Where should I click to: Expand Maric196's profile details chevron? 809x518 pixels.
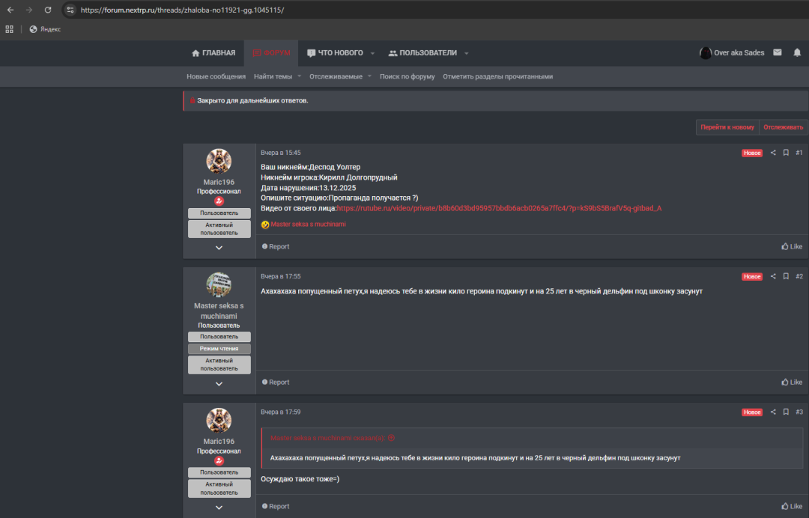pos(219,247)
